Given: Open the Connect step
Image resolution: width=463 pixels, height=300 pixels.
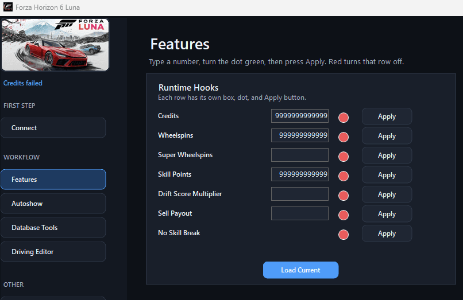Looking at the screenshot, I should click(x=53, y=128).
